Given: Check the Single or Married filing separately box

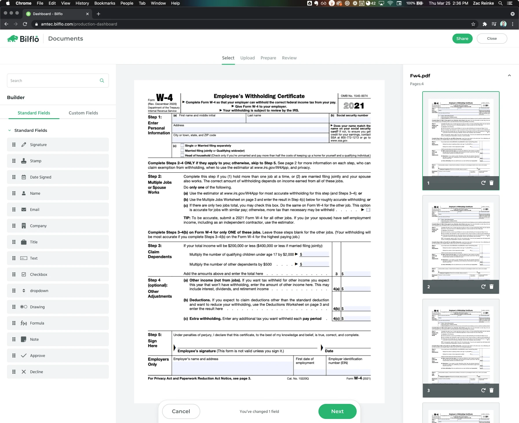Looking at the screenshot, I should (182, 145).
